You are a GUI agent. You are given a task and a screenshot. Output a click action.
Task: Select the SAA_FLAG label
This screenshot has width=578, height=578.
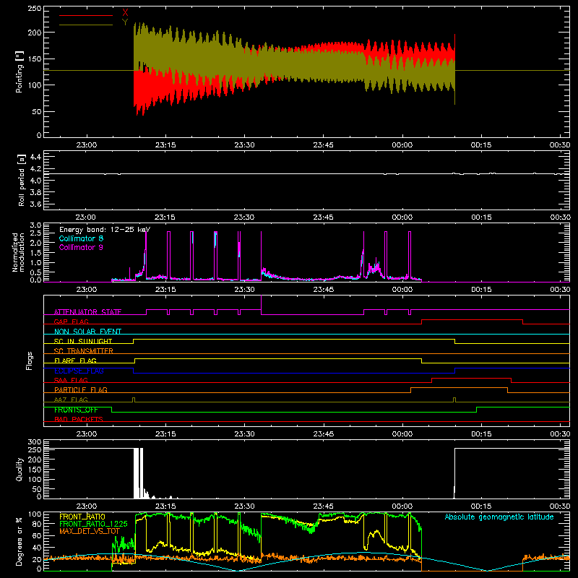[71, 380]
